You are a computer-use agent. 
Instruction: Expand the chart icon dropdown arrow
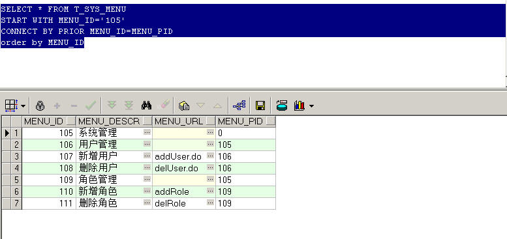311,106
